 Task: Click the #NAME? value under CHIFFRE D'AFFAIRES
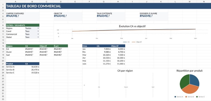[12, 16]
